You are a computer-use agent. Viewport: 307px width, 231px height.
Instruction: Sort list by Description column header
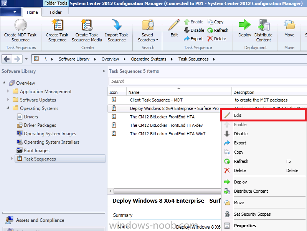269,92
